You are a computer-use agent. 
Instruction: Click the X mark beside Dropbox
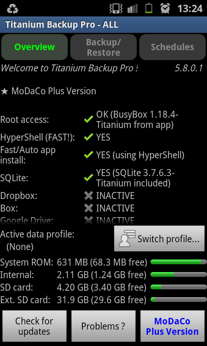[88, 195]
